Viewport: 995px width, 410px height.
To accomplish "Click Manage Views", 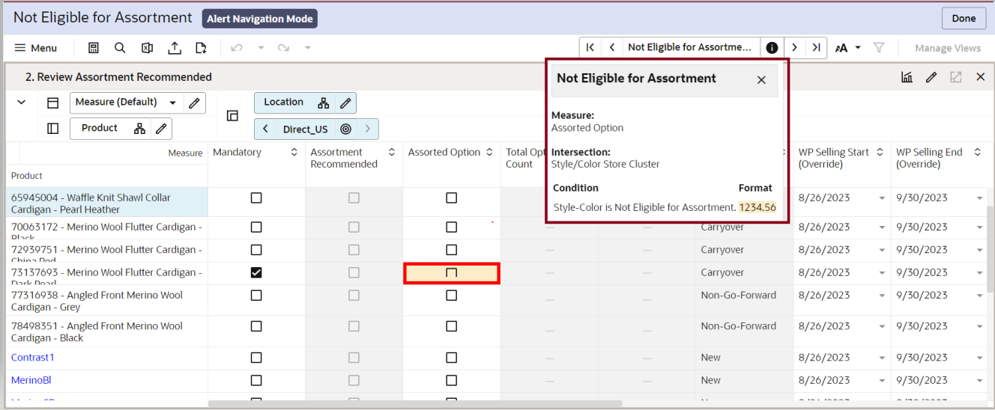I will point(948,48).
